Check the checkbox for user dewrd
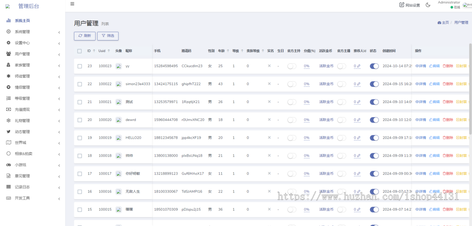472x226 pixels. pyautogui.click(x=79, y=120)
